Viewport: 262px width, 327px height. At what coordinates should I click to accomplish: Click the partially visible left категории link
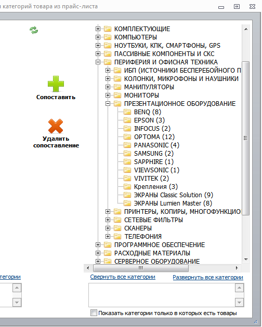point(10,277)
